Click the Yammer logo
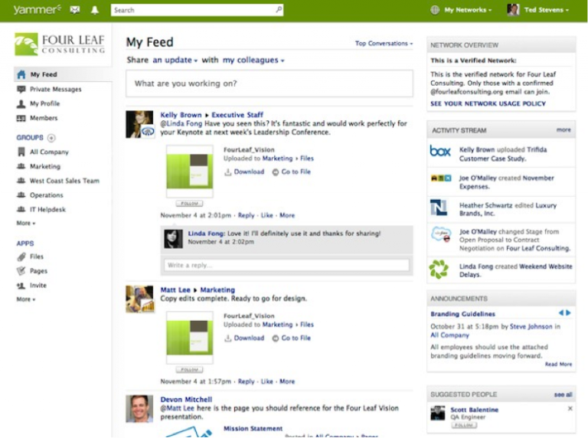The width and height of the screenshot is (588, 438). click(x=36, y=10)
